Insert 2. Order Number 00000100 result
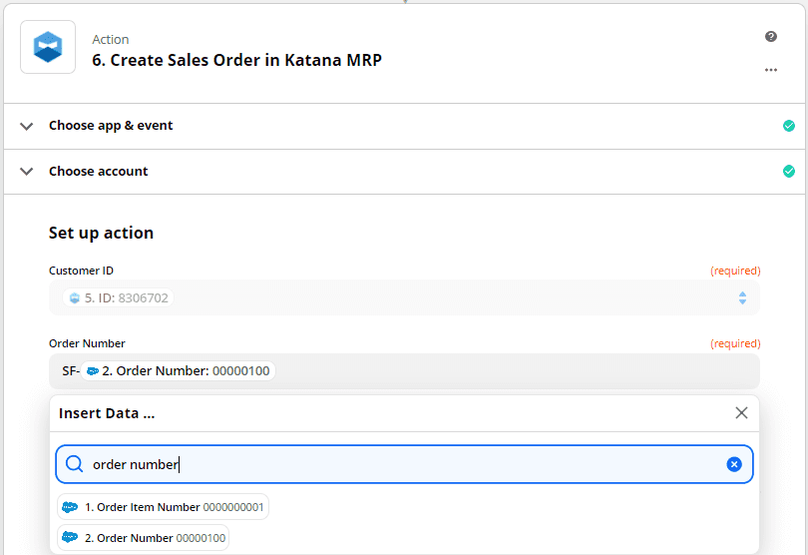 (x=144, y=538)
